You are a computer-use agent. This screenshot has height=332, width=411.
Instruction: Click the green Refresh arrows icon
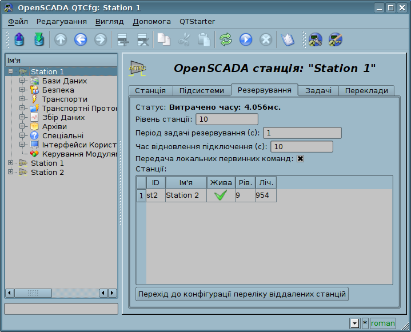226,39
